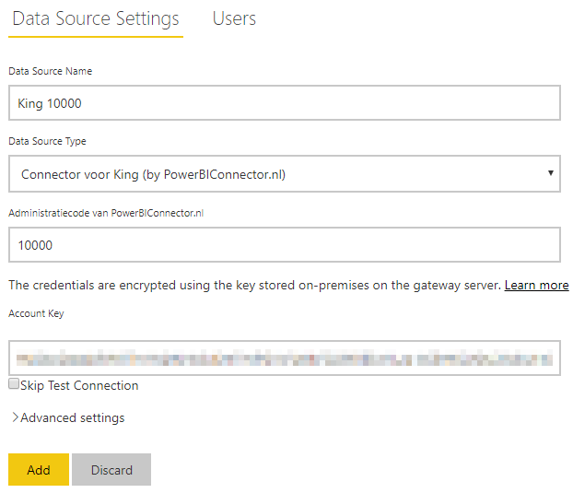Click the Data Source Name label
Image resolution: width=573 pixels, height=493 pixels.
click(x=50, y=71)
